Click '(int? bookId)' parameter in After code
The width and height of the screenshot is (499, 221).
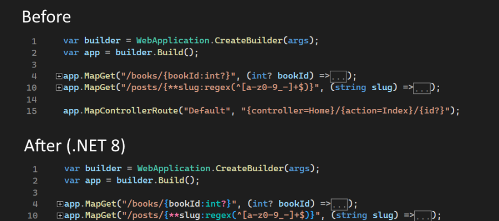click(x=281, y=204)
